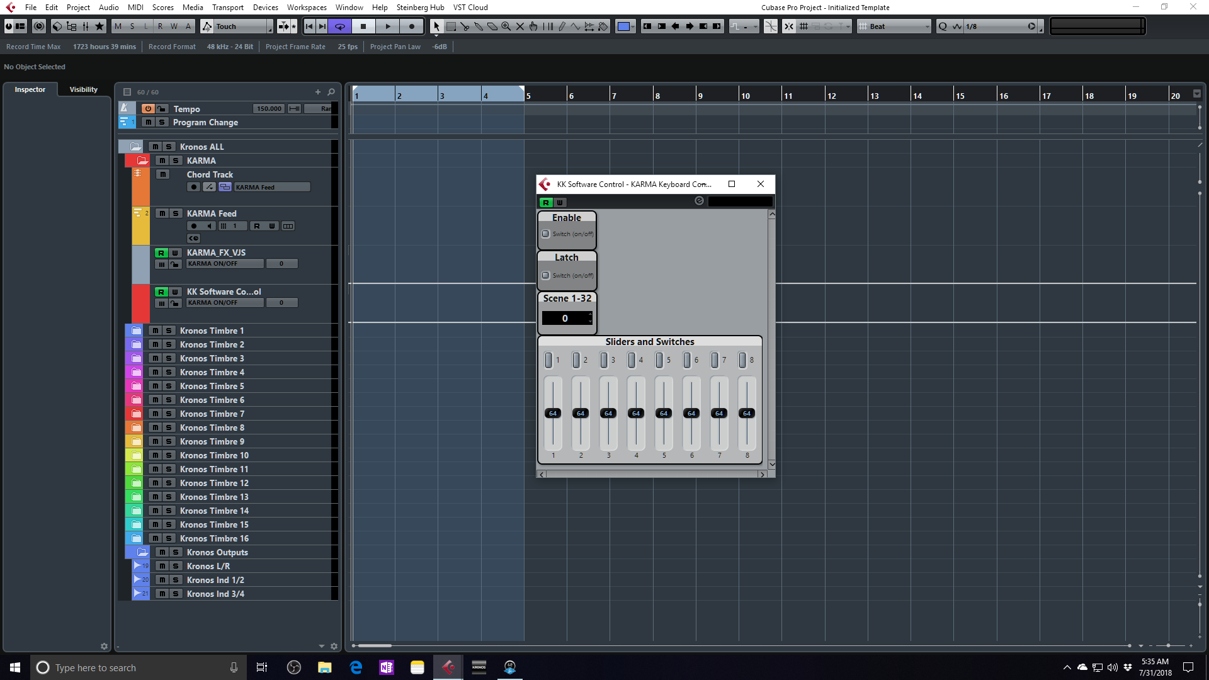Select the Color paint bucket tool

point(603,26)
